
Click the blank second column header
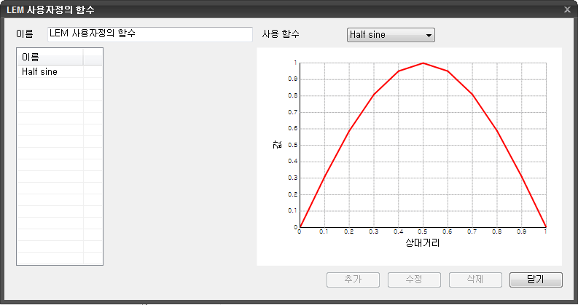click(93, 57)
